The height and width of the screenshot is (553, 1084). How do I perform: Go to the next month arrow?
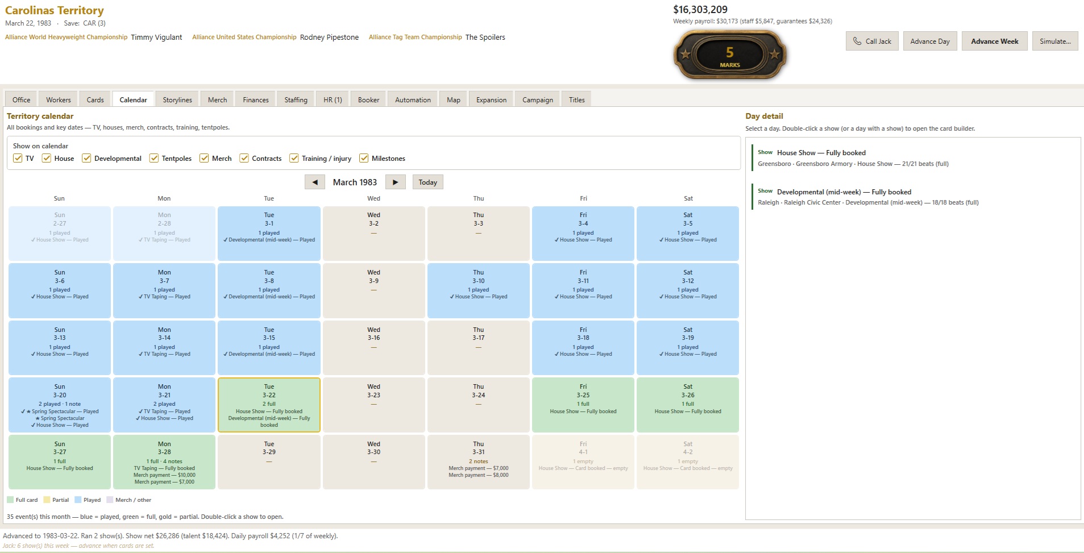(x=395, y=182)
